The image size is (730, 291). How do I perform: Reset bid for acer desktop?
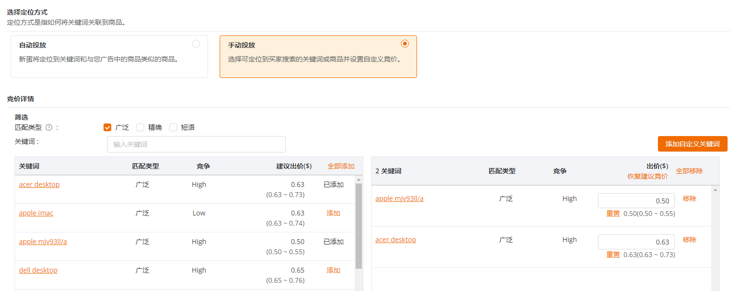coord(613,255)
